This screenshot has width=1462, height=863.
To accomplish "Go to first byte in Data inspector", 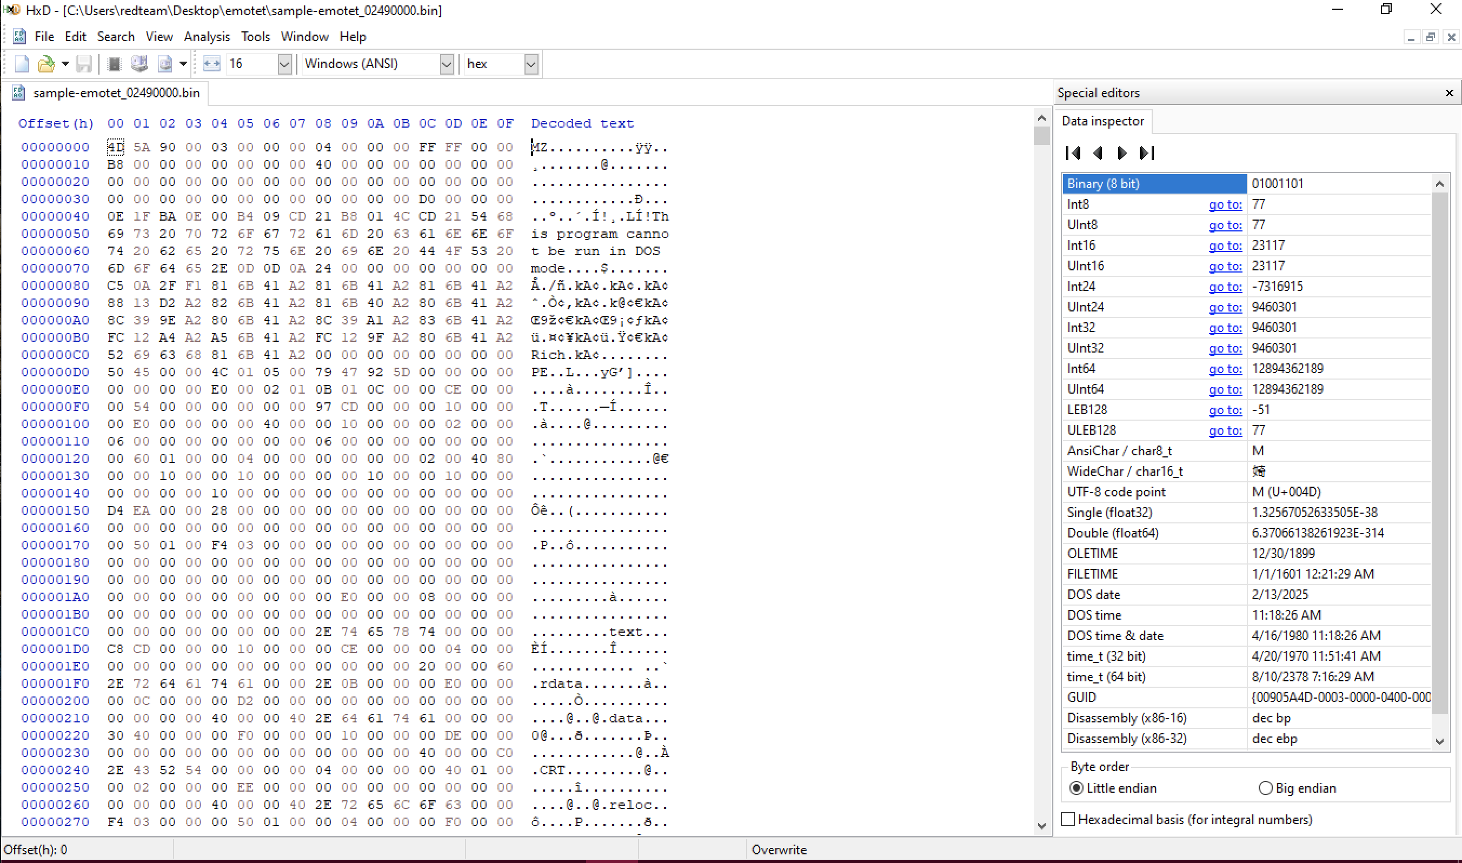I will coord(1073,153).
